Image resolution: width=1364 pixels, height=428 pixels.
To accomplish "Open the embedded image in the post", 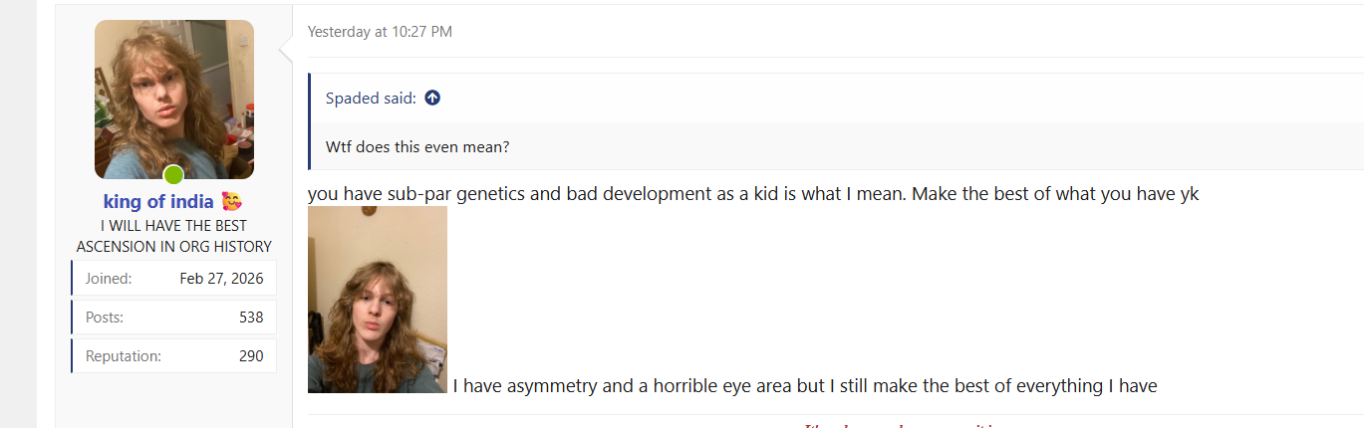I will coord(378,300).
